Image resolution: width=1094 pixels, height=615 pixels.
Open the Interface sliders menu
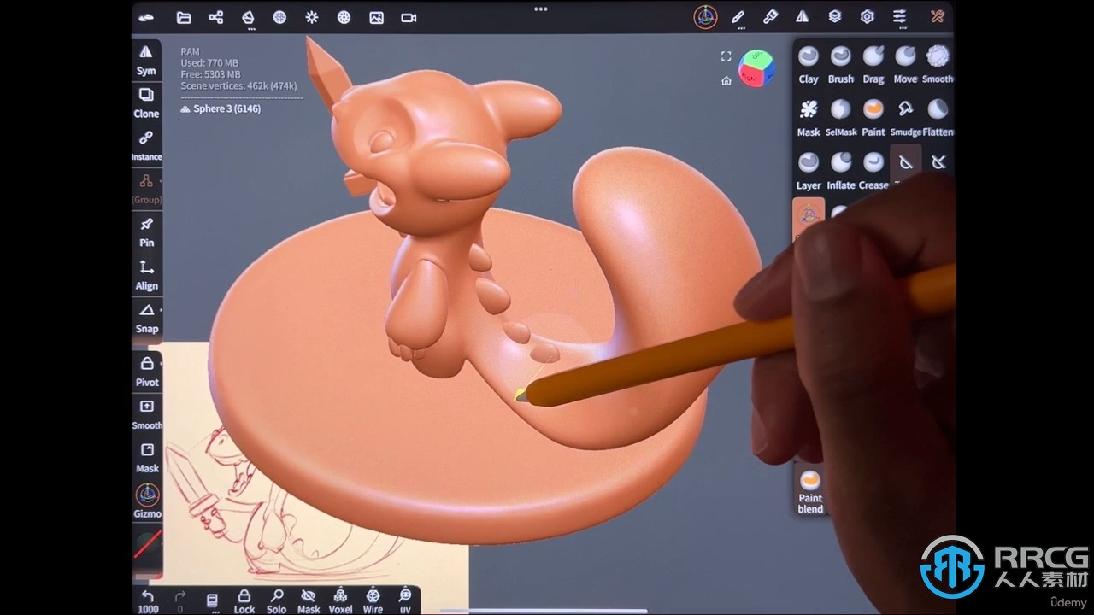pos(899,17)
